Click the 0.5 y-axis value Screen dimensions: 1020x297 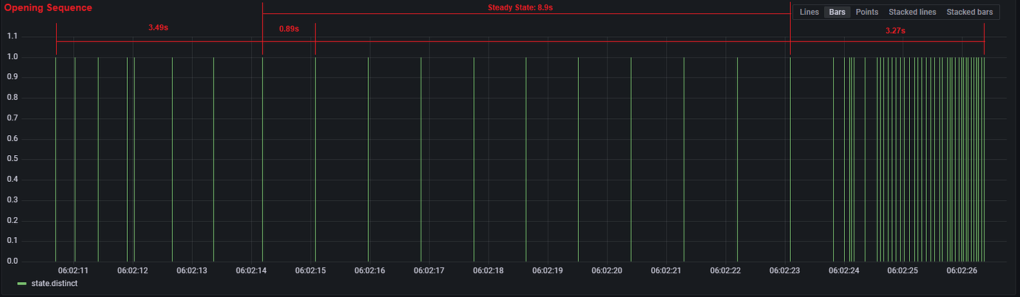coord(11,159)
